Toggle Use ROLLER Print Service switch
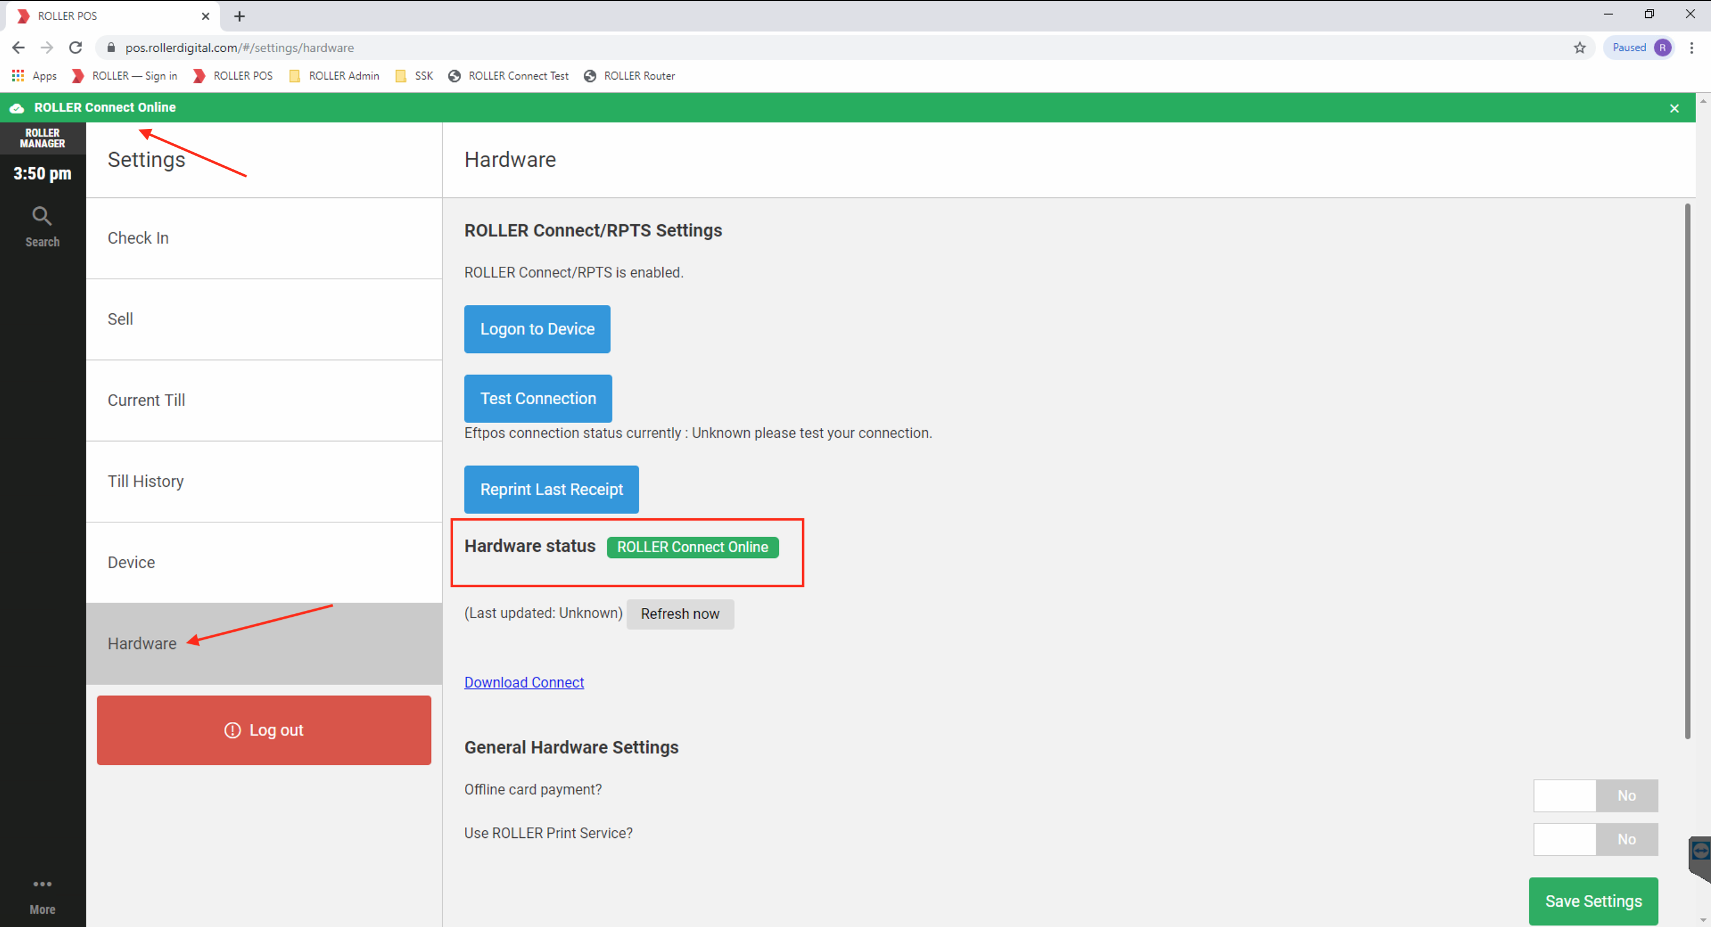Viewport: 1711px width, 927px height. click(1596, 839)
